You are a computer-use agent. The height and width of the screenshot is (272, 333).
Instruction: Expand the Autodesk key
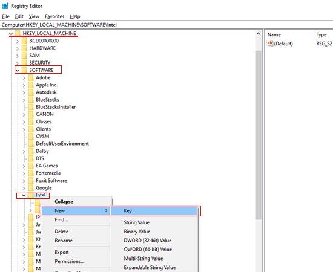click(24, 92)
